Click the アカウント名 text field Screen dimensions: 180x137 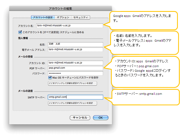coord(69,26)
